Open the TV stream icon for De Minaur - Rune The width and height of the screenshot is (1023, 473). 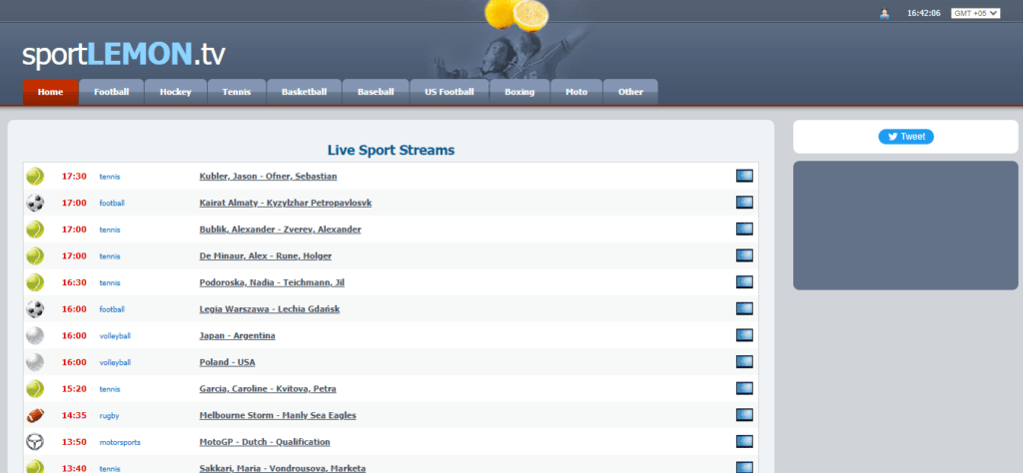click(x=744, y=256)
